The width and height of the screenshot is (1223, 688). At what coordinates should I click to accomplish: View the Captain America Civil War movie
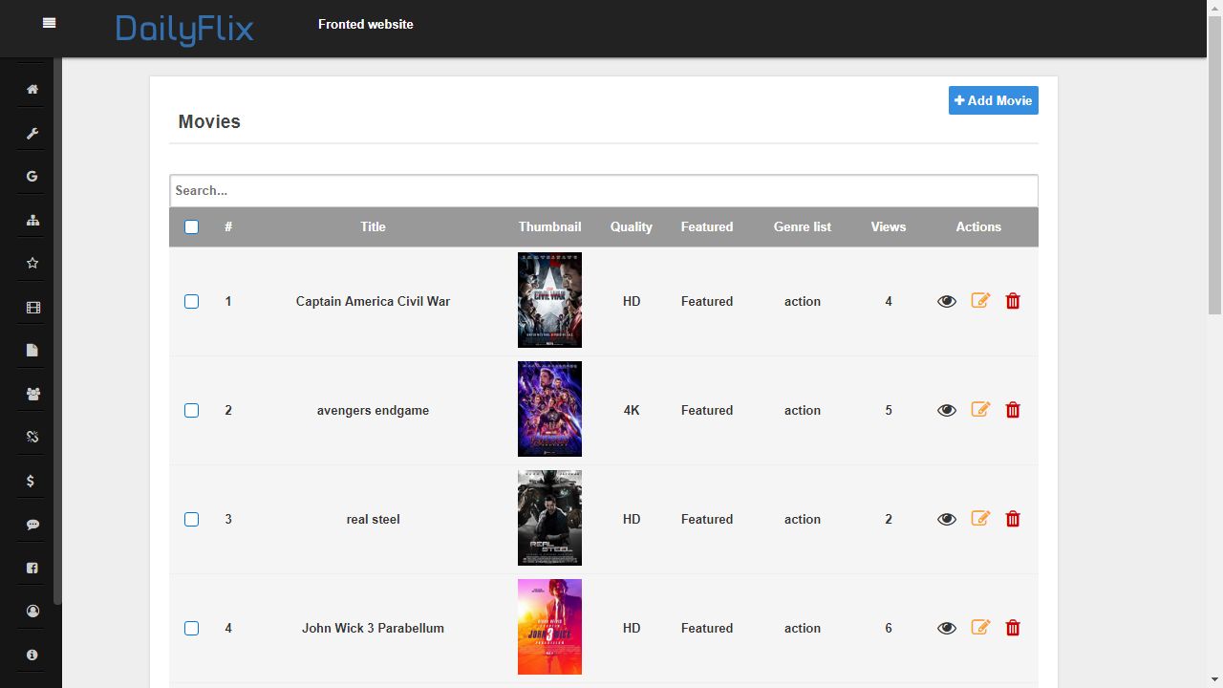(947, 301)
